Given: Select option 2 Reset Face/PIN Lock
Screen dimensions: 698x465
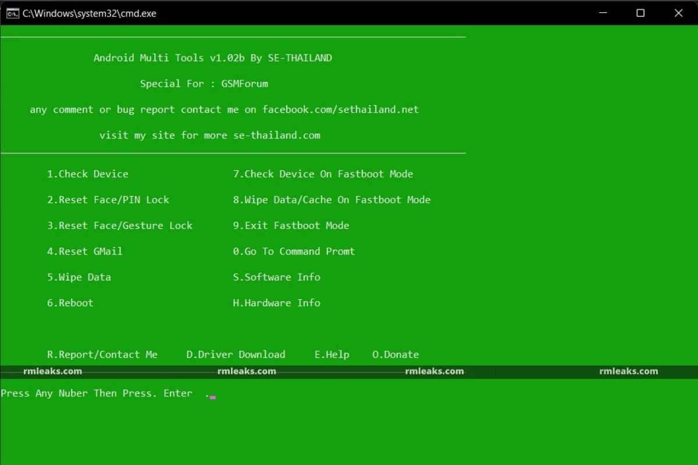Looking at the screenshot, I should [108, 199].
